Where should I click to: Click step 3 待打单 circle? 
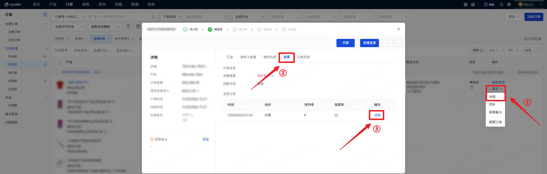click(235, 30)
